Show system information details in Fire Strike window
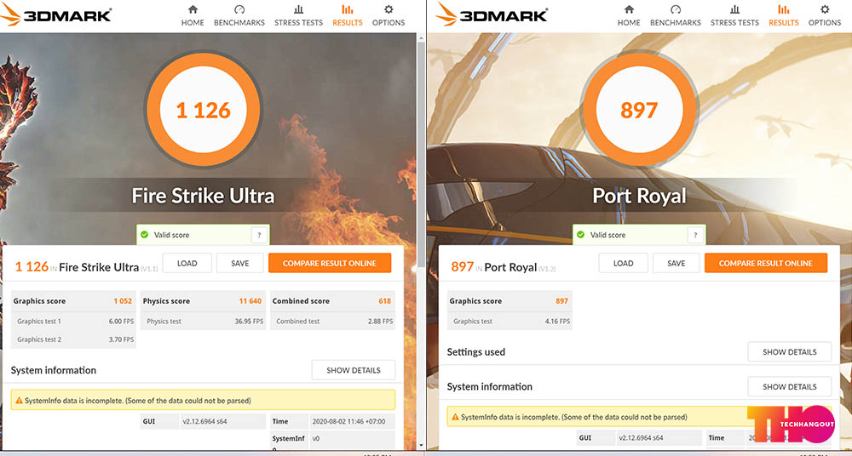Image resolution: width=852 pixels, height=456 pixels. [x=354, y=370]
